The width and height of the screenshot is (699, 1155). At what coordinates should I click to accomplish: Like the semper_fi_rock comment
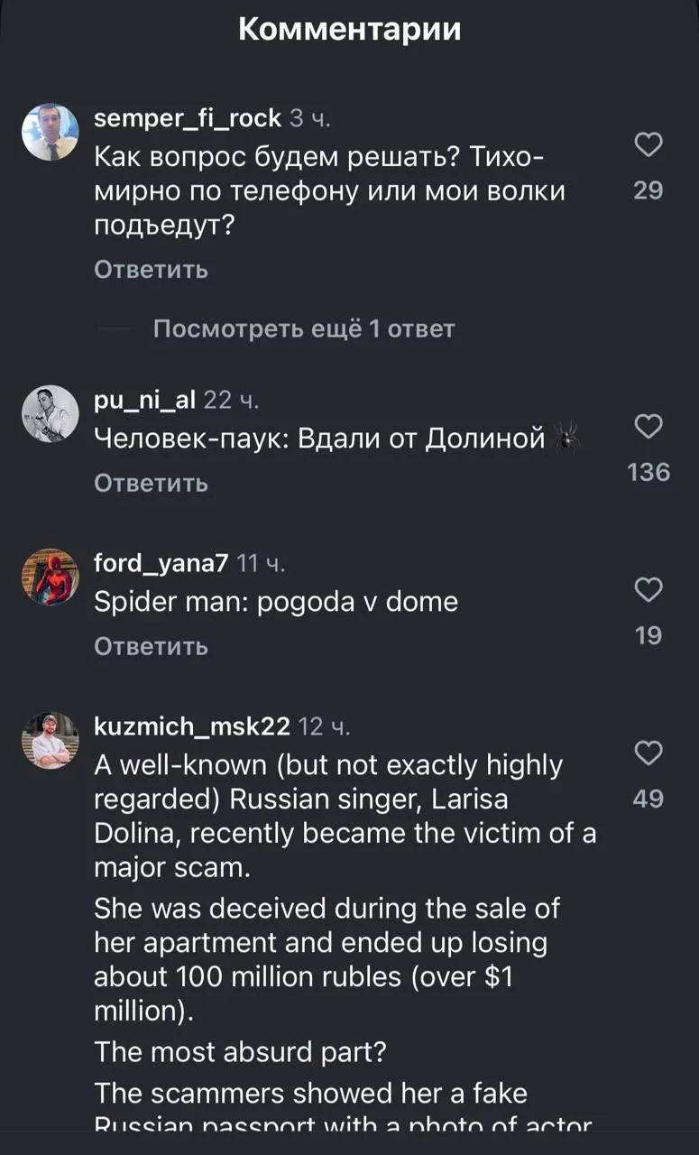(x=648, y=144)
